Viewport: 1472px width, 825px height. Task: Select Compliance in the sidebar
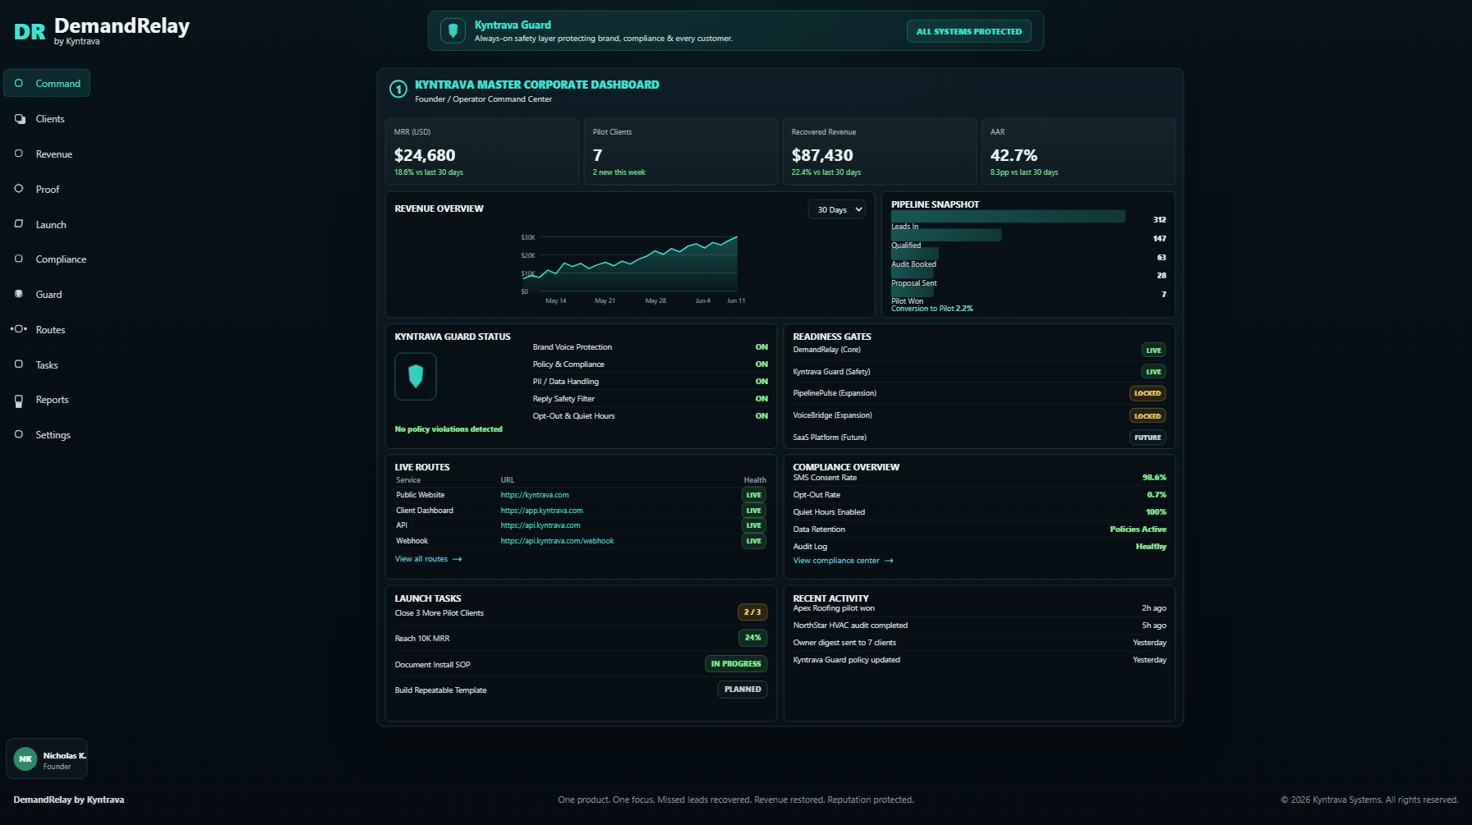pyautogui.click(x=47, y=259)
